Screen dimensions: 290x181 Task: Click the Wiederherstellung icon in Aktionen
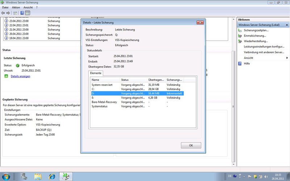[240, 41]
